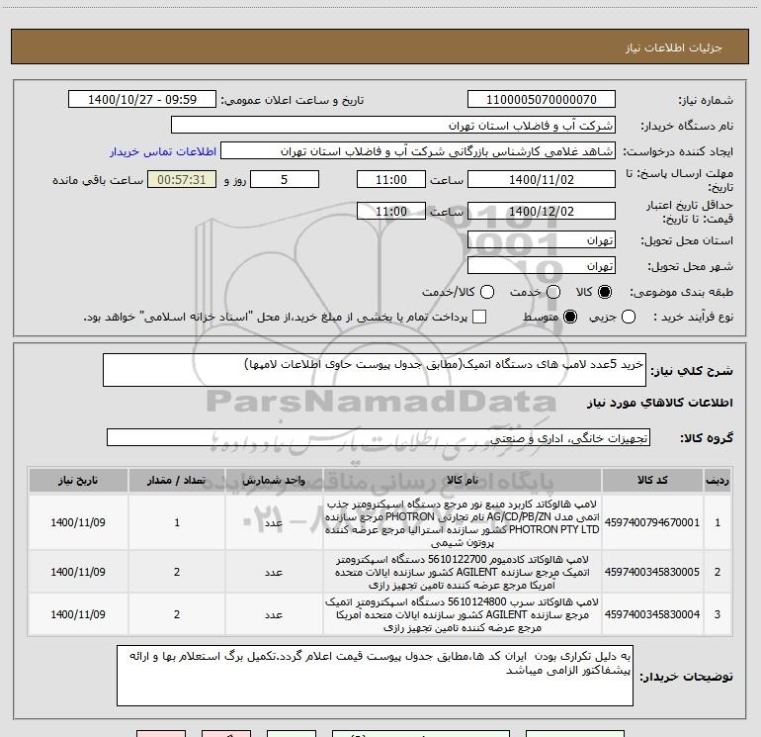
Task: Click the تاریخ نیاز column header
Action: 78,480
